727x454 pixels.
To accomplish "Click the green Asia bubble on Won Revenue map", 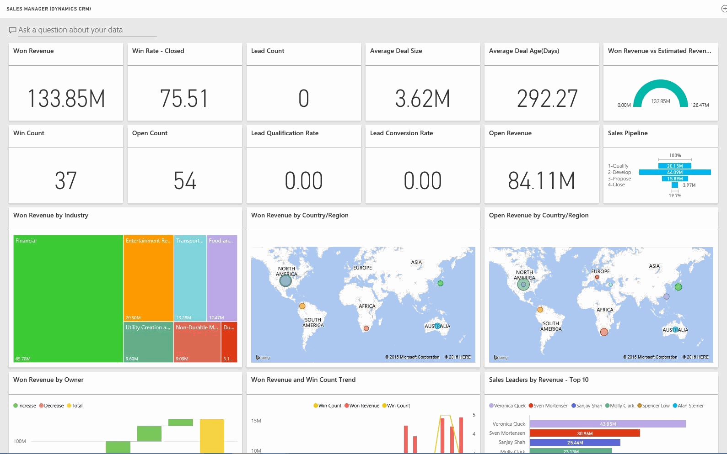I will (x=441, y=283).
